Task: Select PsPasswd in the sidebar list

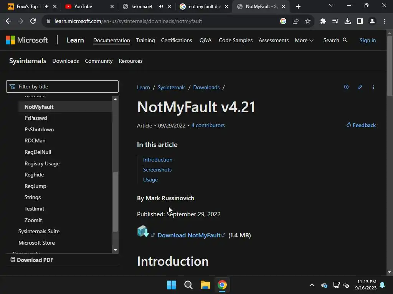Action: (x=36, y=118)
